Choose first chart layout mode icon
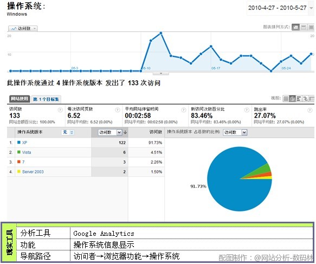Image resolution: width=316 pixels, height=264 pixels. tap(295, 27)
